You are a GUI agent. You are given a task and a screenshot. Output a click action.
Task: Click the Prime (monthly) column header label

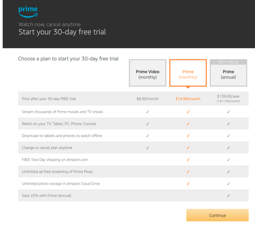188,74
